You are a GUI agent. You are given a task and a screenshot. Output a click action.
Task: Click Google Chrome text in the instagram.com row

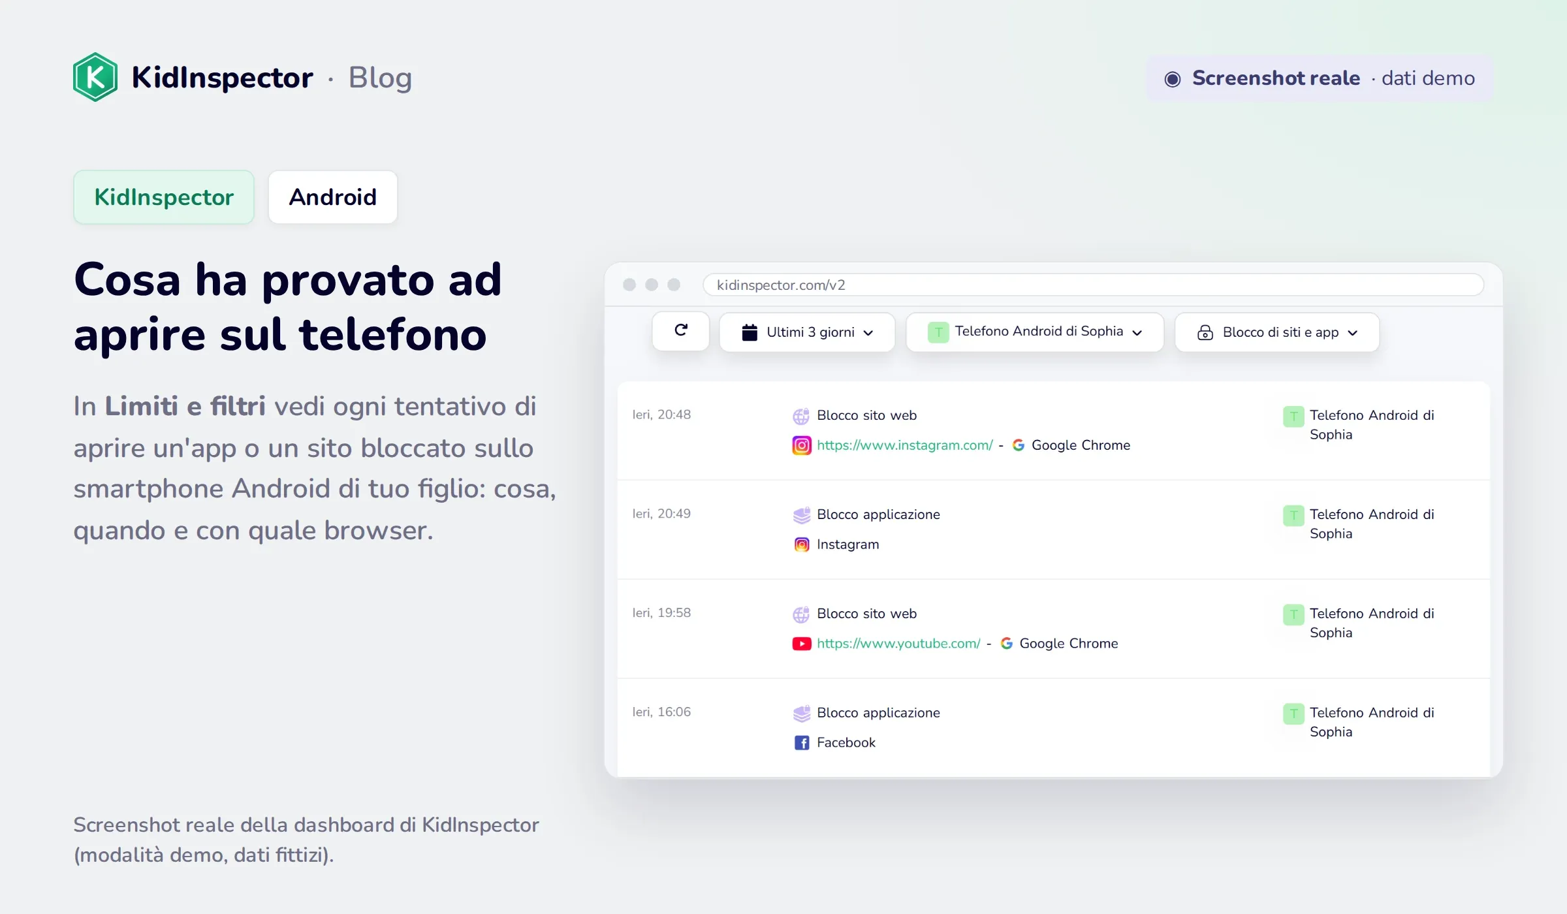click(x=1081, y=445)
